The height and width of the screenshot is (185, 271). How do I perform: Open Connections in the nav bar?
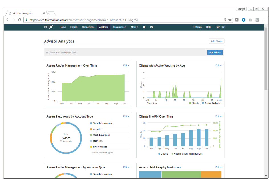coord(88,27)
